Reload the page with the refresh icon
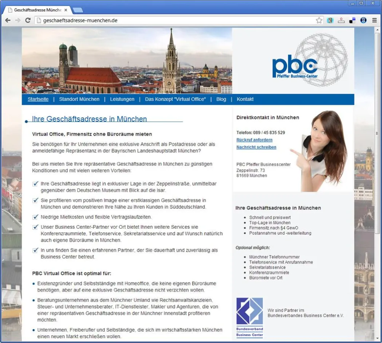This screenshot has width=382, height=343. (28, 20)
